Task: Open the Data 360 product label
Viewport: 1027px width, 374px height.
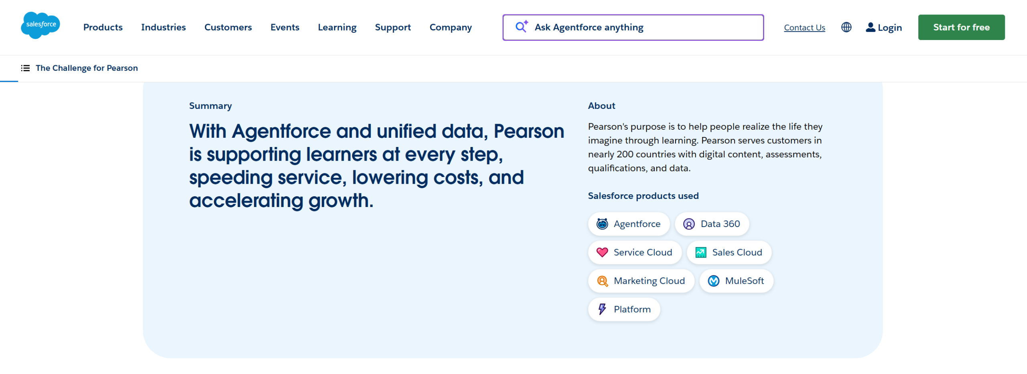Action: pyautogui.click(x=720, y=224)
